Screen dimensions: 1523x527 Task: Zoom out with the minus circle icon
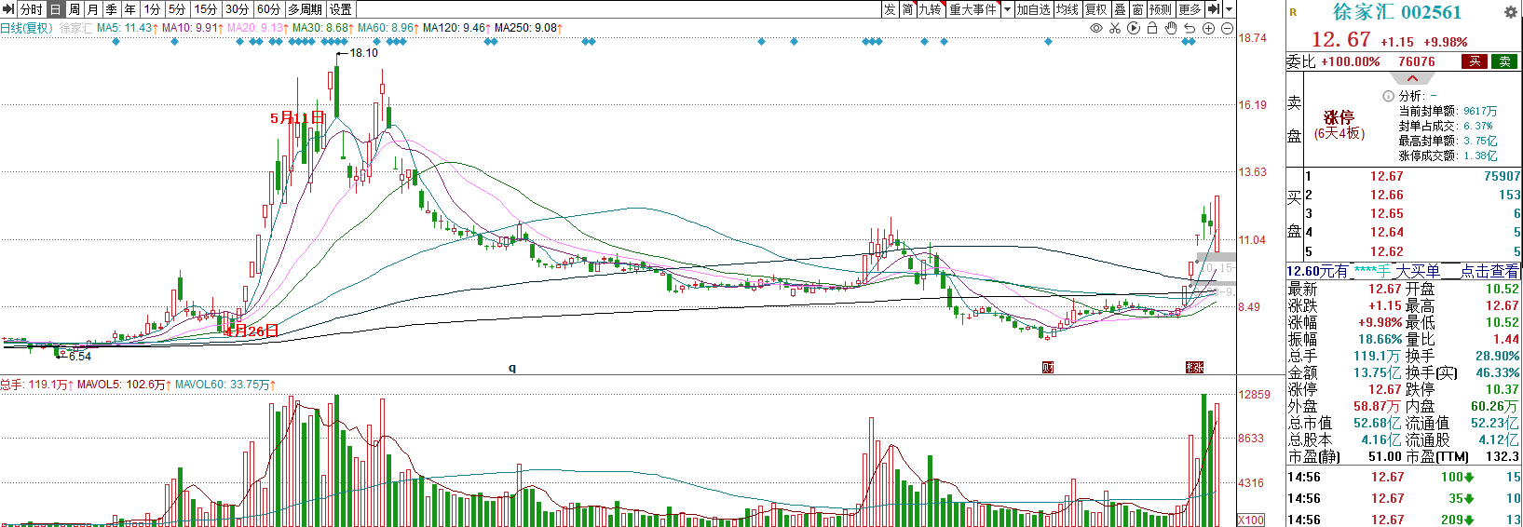[x=1227, y=28]
